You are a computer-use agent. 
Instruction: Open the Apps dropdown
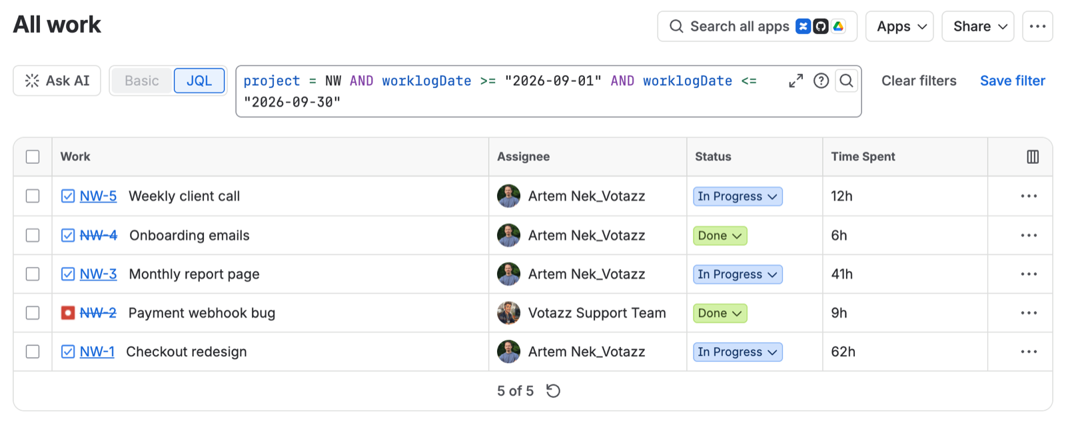pos(899,26)
